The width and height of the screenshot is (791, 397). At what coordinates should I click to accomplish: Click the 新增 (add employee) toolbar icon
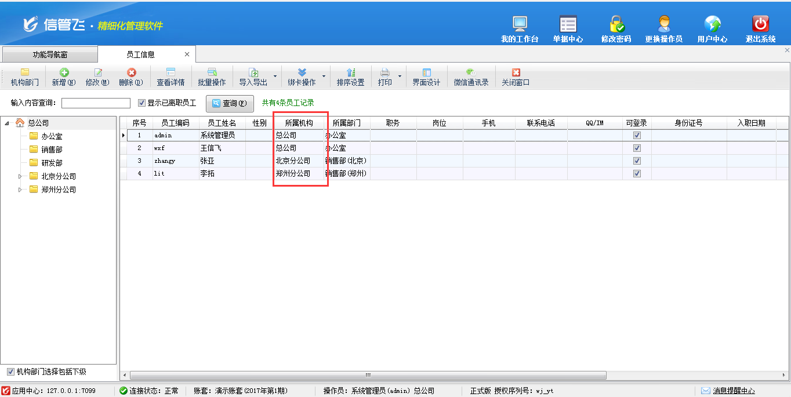point(64,73)
